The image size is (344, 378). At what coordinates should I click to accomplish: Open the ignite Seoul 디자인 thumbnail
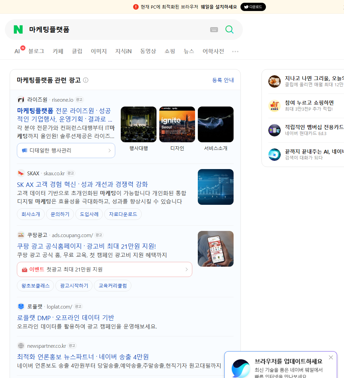[177, 124]
